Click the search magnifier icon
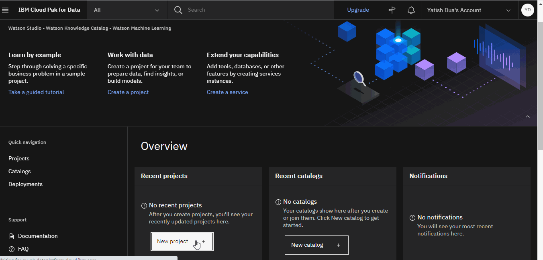Viewport: 543px width, 260px height. pyautogui.click(x=178, y=10)
